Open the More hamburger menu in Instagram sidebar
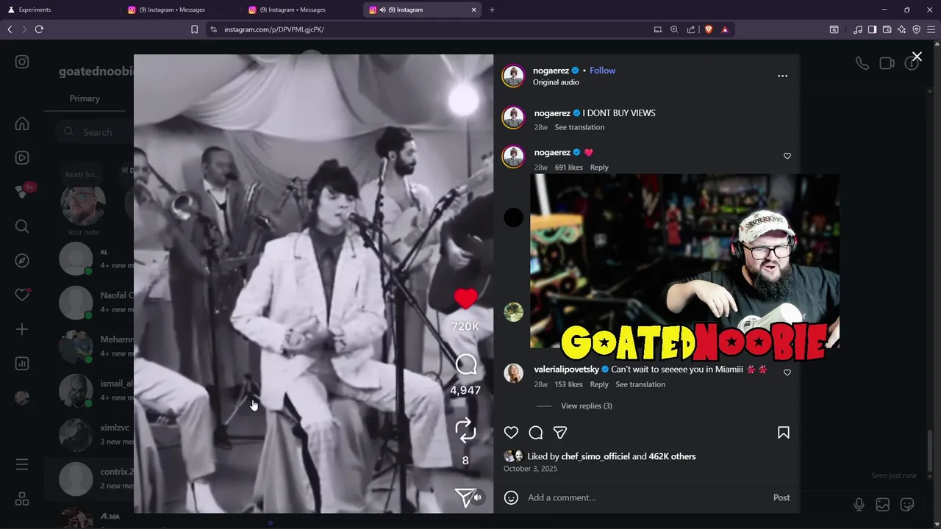941x529 pixels. 22,464
